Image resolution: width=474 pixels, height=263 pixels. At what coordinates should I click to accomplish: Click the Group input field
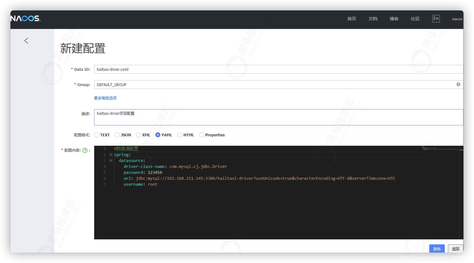tap(278, 85)
